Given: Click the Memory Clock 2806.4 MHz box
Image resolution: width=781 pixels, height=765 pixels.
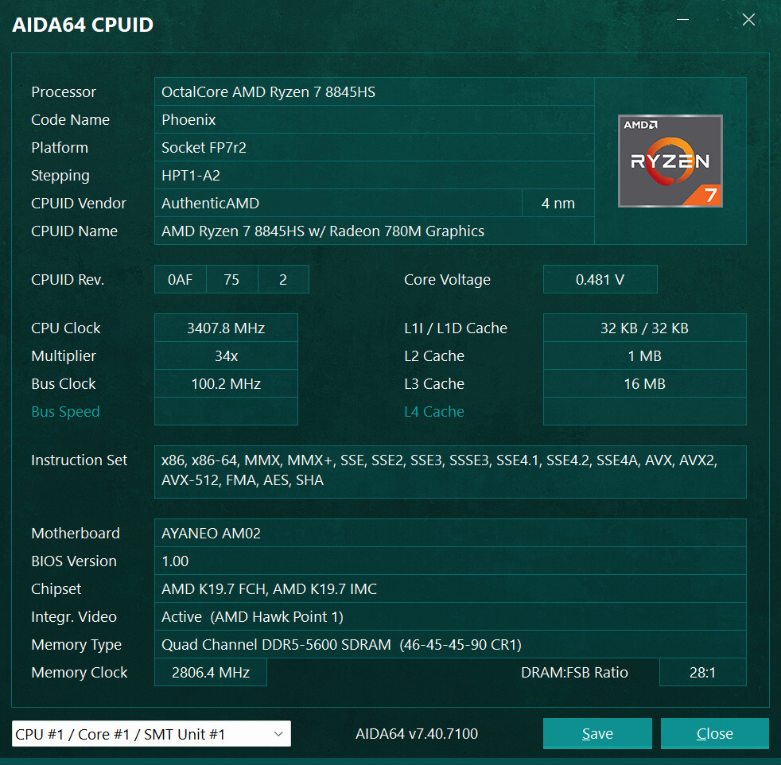Looking at the screenshot, I should pos(211,673).
